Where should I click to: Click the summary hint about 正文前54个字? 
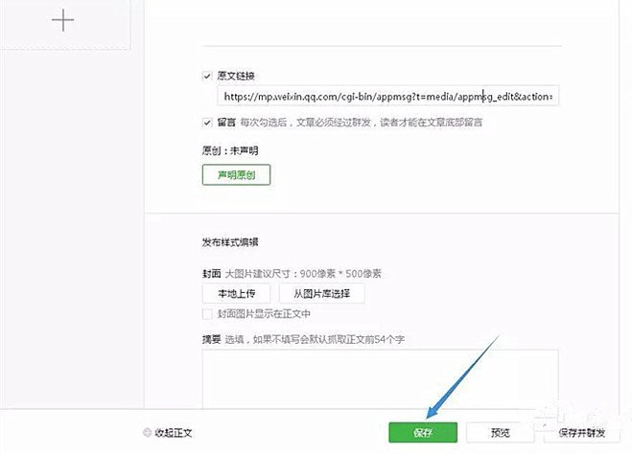click(x=315, y=339)
